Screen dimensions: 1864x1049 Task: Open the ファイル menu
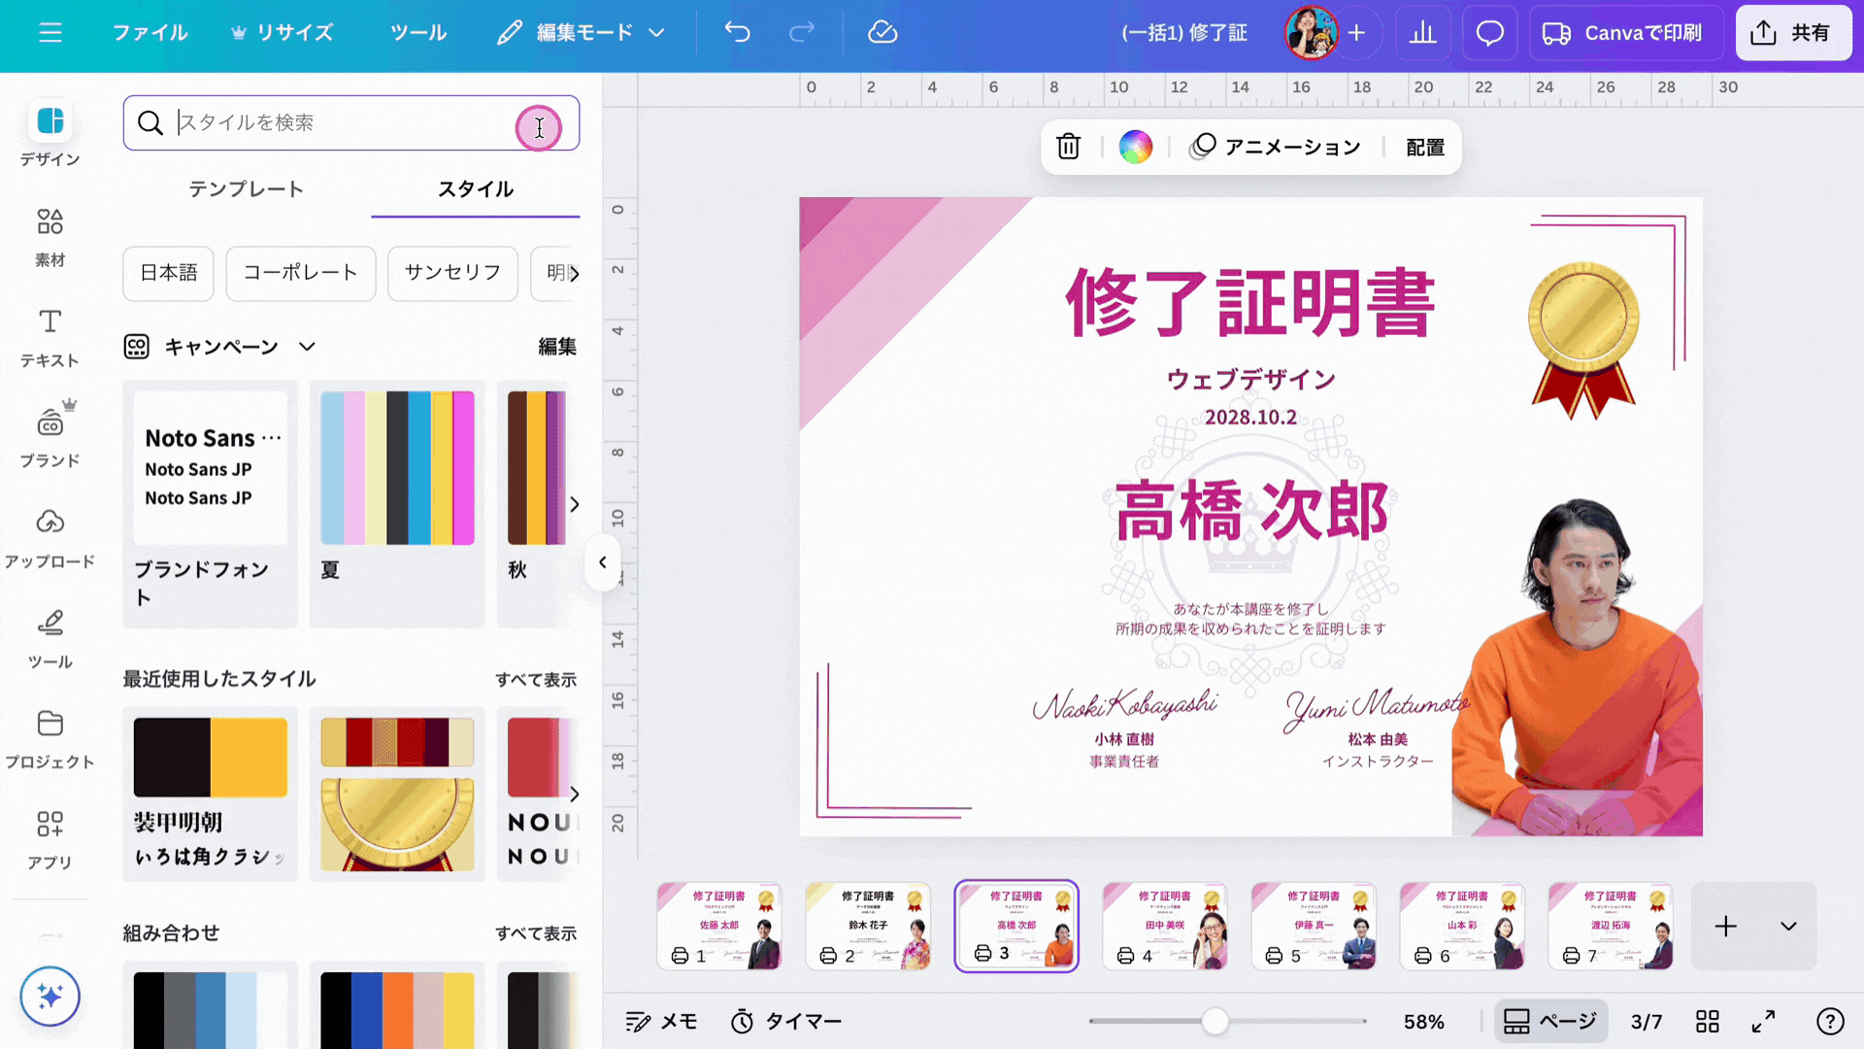(x=150, y=33)
